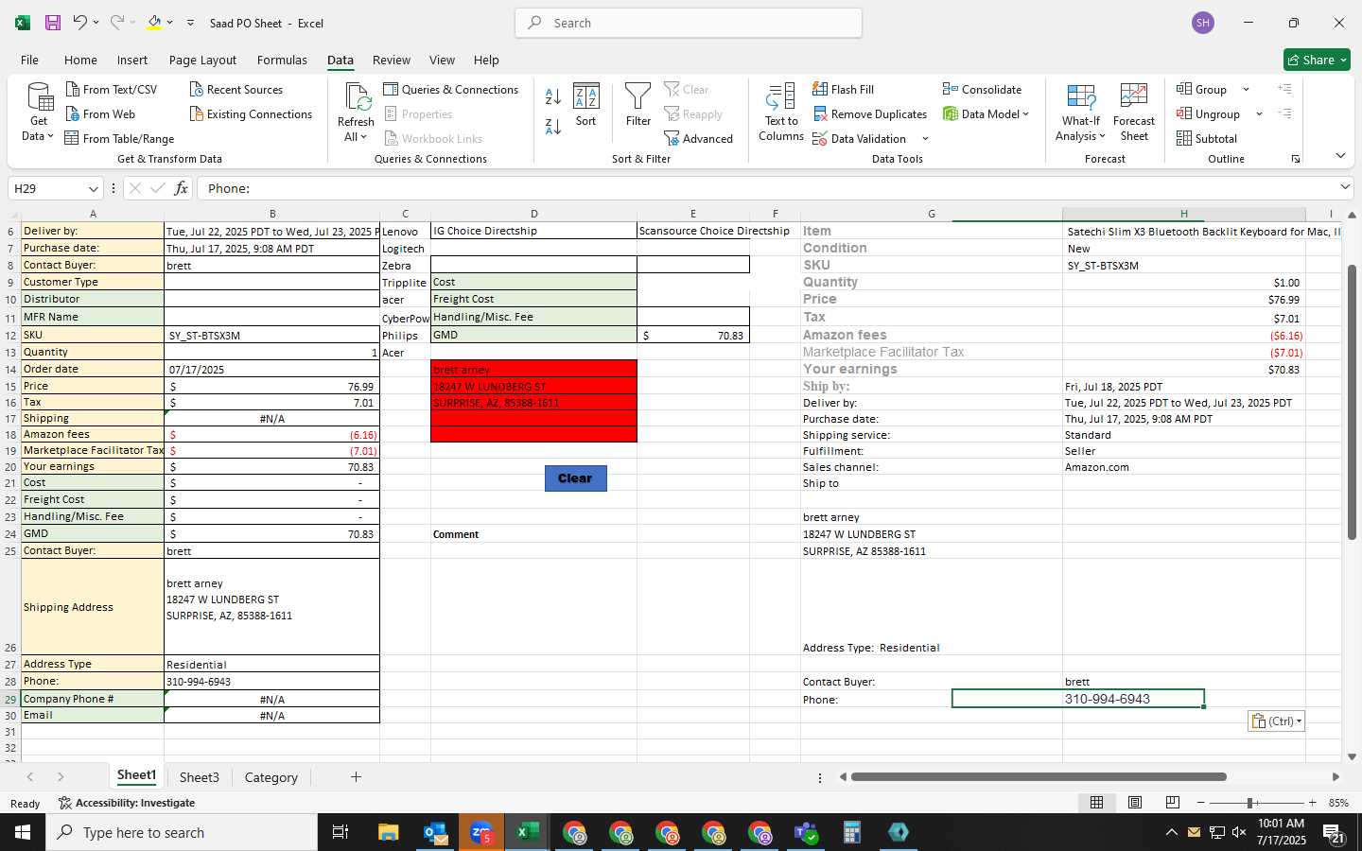Add a new sheet
1362x851 pixels.
(x=356, y=777)
